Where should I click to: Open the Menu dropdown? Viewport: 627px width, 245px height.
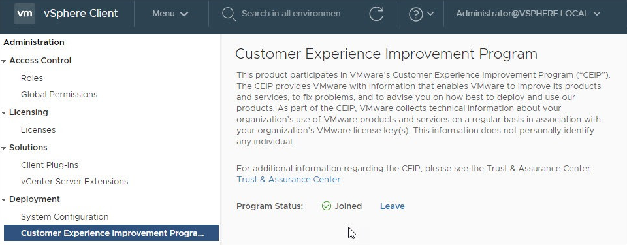(170, 14)
